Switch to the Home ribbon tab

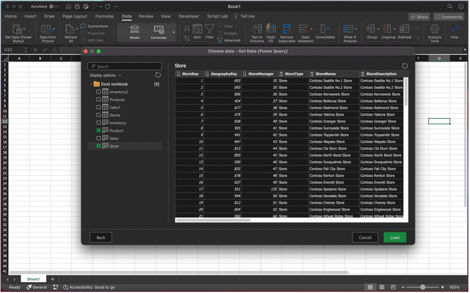[x=11, y=17]
